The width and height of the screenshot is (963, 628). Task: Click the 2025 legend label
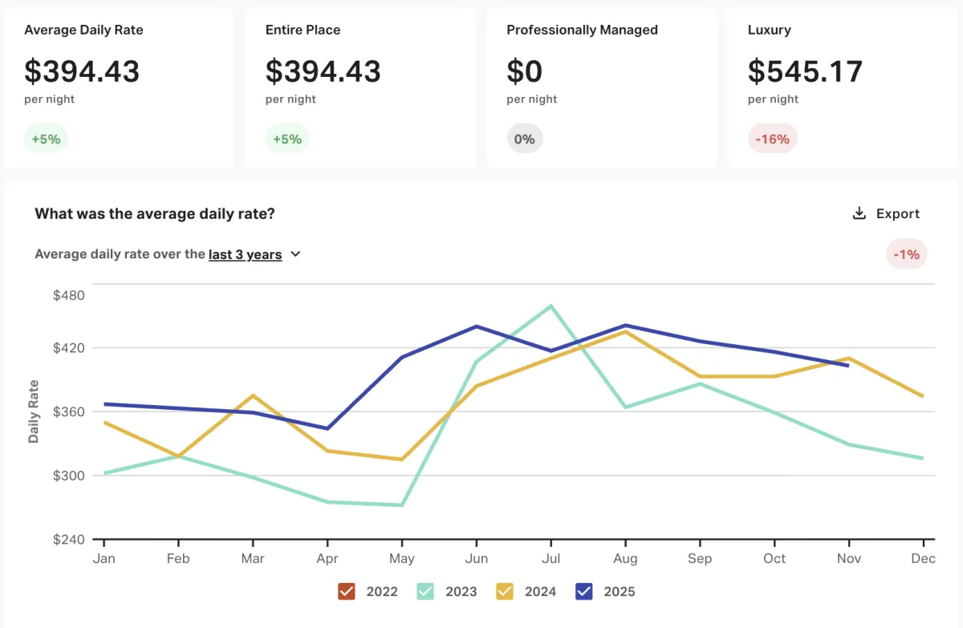(619, 591)
